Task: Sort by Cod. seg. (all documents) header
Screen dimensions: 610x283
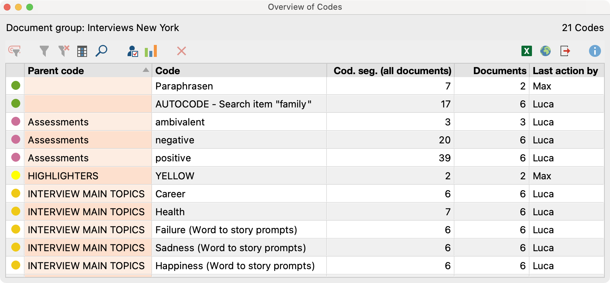Action: [392, 71]
